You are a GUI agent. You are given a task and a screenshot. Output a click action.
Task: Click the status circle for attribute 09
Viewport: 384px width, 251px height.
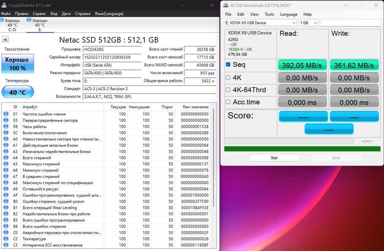(6, 126)
